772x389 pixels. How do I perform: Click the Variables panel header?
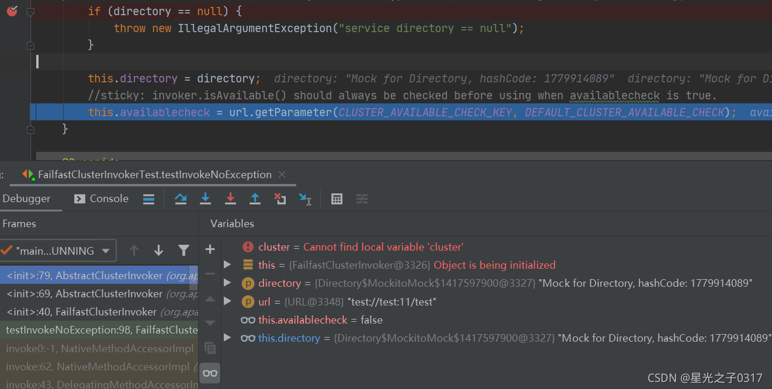[232, 224]
